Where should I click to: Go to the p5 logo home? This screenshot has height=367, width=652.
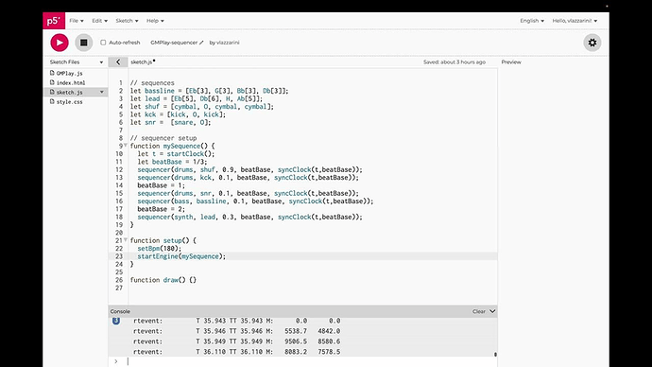pos(54,21)
